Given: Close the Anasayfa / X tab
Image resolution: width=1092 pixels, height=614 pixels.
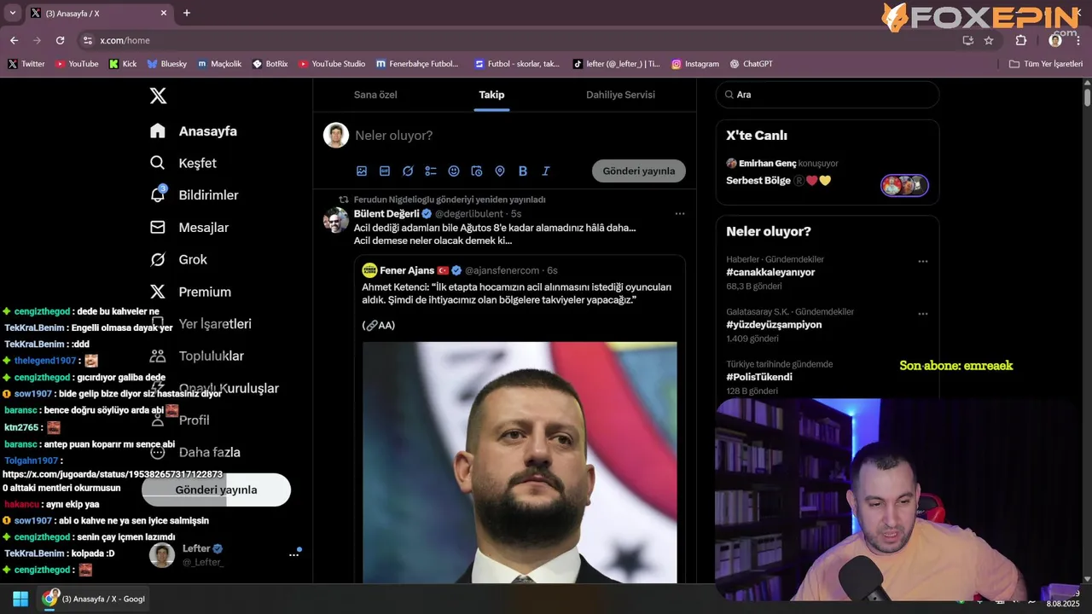Looking at the screenshot, I should [x=164, y=14].
